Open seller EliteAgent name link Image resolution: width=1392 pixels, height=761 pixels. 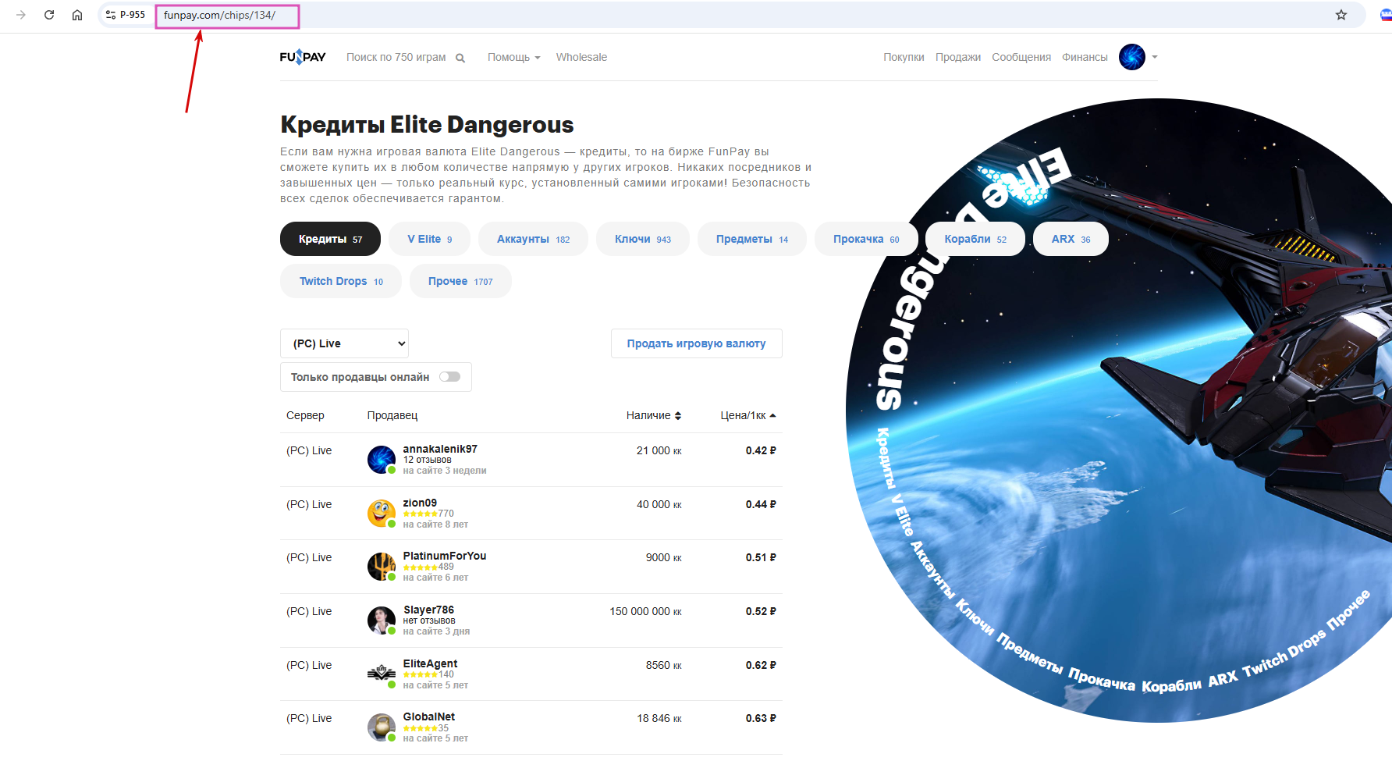[x=430, y=663]
